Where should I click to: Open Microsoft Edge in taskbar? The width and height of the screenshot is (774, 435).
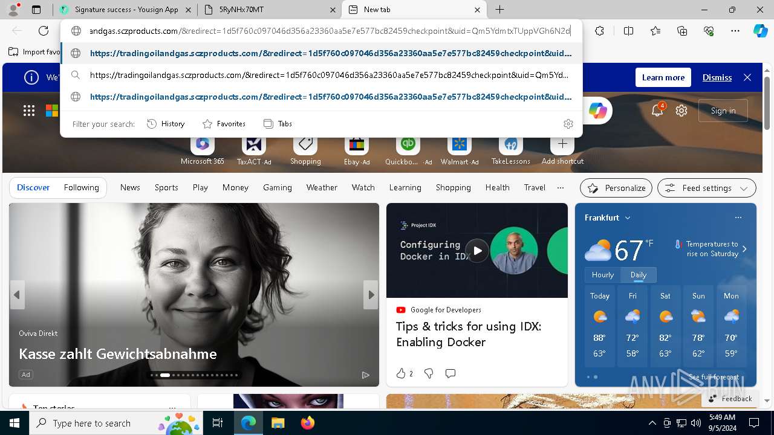click(249, 423)
